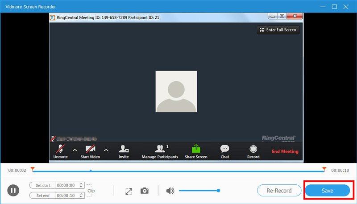The height and width of the screenshot is (204, 357).
Task: Click the Invite icon
Action: [x=124, y=150]
